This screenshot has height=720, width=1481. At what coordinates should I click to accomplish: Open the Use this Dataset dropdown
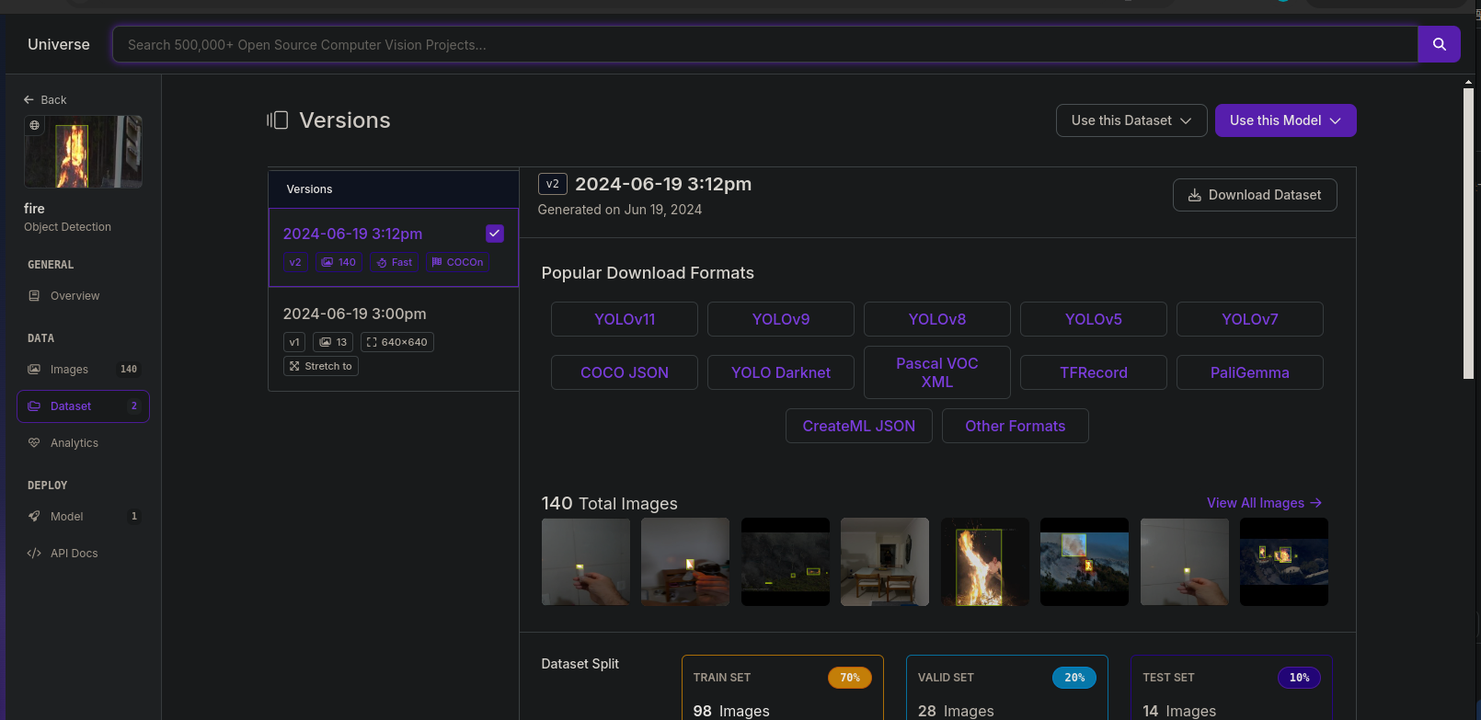(1131, 120)
